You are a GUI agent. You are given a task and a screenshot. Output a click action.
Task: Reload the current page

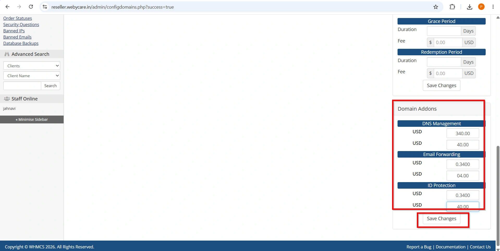click(31, 7)
